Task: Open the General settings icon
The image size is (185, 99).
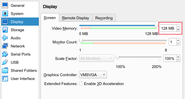Action: [5, 5]
